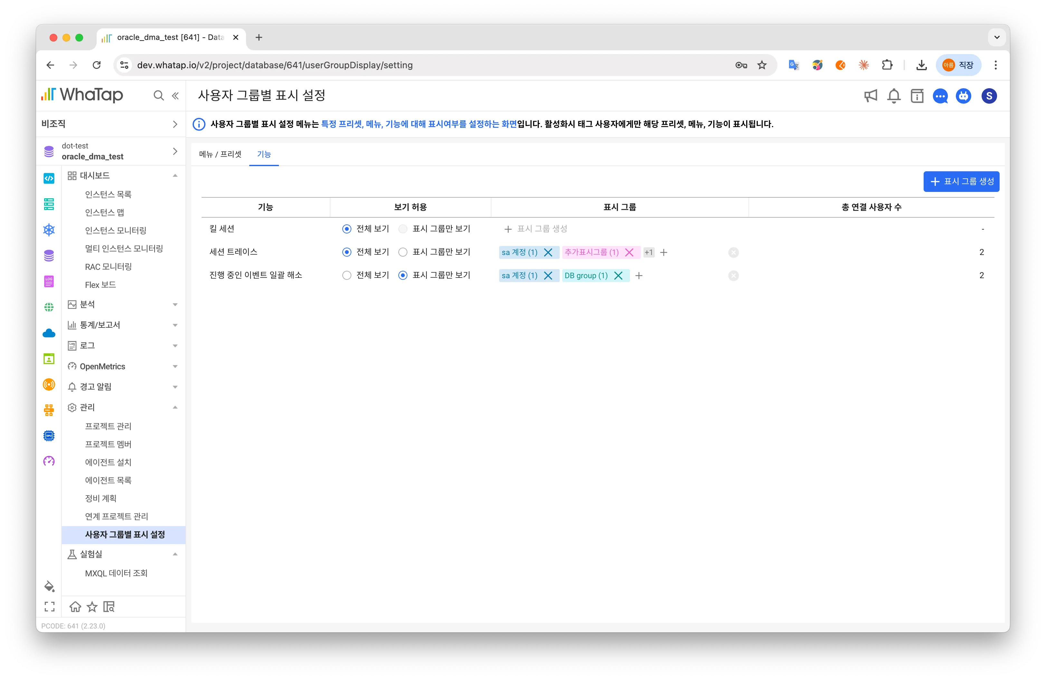Open the megaphone announcements icon
1046x680 pixels.
click(x=870, y=96)
